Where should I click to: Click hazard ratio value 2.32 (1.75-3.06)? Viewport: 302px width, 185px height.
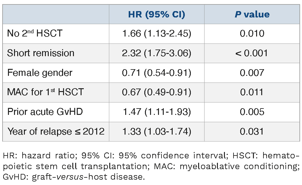pyautogui.click(x=156, y=53)
